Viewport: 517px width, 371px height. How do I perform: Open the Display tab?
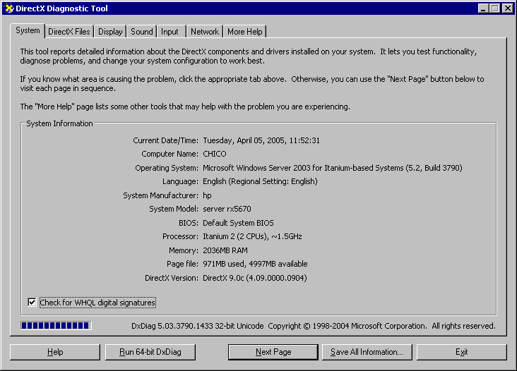(x=110, y=32)
